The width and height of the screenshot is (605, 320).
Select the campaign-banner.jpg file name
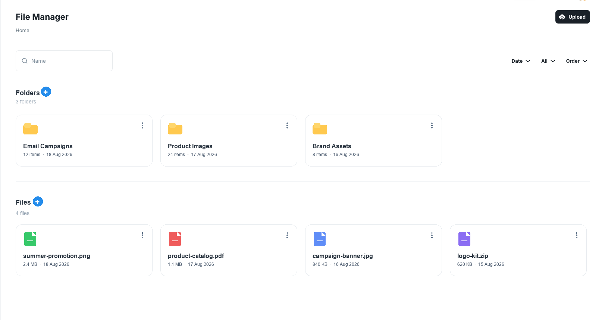[343, 256]
